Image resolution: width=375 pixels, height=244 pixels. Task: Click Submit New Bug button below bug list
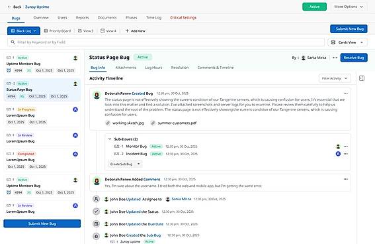42,223
